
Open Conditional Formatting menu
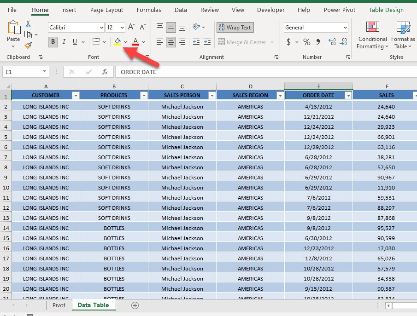click(x=372, y=35)
